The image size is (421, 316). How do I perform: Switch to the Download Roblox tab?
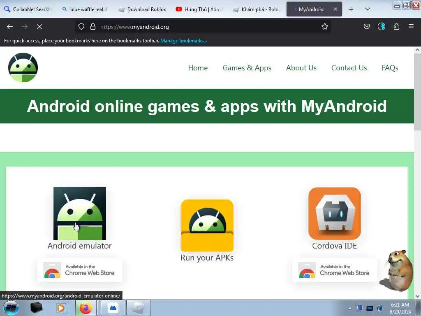click(142, 9)
